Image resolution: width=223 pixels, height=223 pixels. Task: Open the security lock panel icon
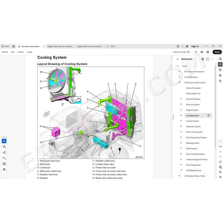220,81
